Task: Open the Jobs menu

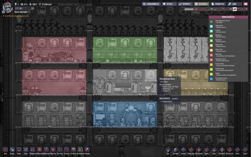Action: (x=234, y=4)
